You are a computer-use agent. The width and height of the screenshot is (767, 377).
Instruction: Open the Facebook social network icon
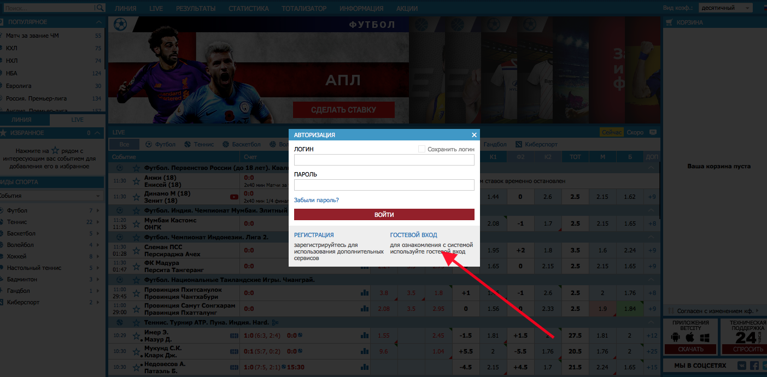point(754,366)
